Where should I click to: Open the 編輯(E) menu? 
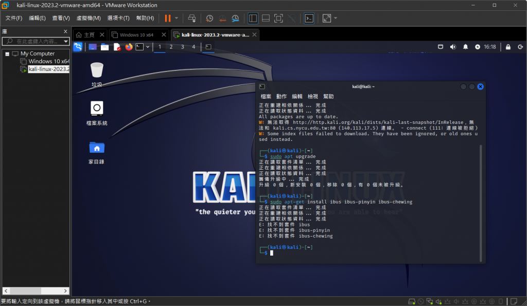[x=37, y=18]
